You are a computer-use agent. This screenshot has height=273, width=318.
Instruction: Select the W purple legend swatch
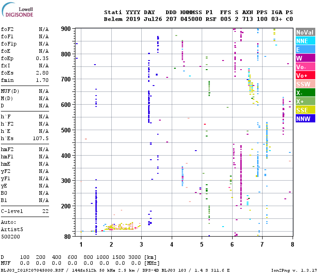coord(305,58)
